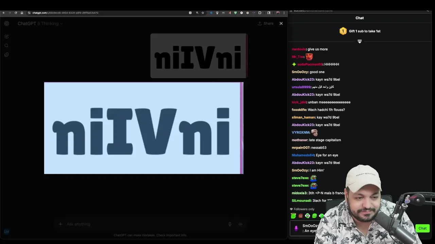Click the purple microphone icon in chat box
Image resolution: width=435 pixels, height=244 pixels.
pyautogui.click(x=296, y=228)
